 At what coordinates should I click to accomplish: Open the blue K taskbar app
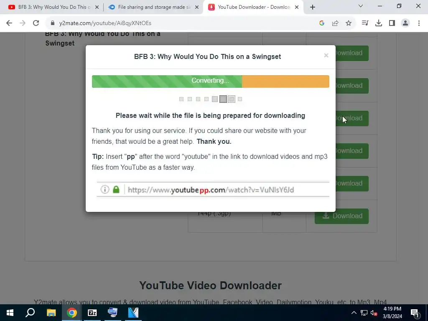point(133,313)
